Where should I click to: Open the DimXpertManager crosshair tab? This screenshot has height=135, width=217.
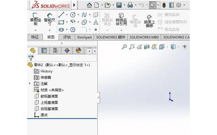(x=67, y=51)
